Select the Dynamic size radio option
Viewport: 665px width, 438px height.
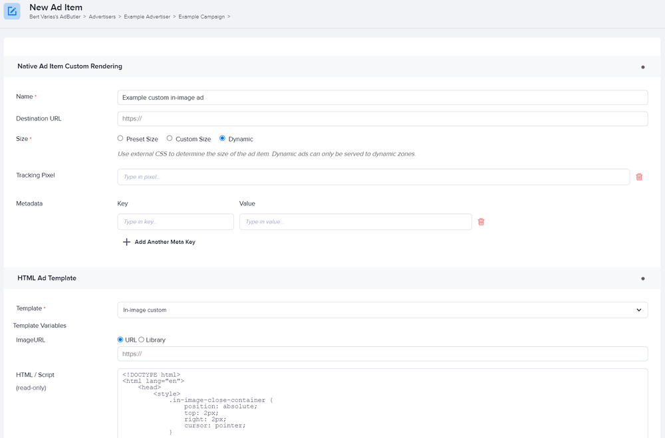pyautogui.click(x=222, y=138)
